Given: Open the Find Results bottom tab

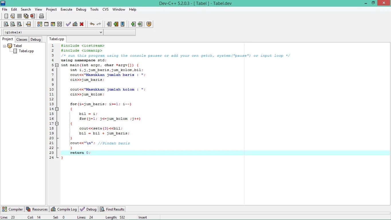Looking at the screenshot, I should point(112,209).
